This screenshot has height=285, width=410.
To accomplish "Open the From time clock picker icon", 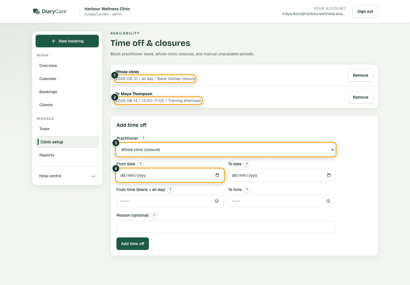I will pos(217,201).
